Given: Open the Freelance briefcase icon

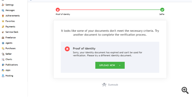Looking at the screenshot, I should [x=3, y=38].
